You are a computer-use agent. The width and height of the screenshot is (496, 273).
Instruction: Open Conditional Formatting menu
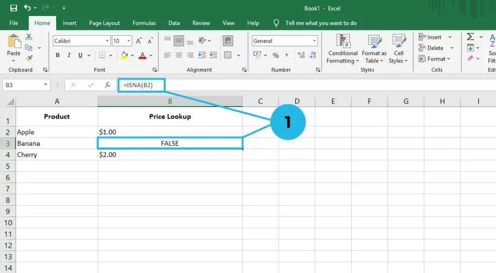click(343, 49)
